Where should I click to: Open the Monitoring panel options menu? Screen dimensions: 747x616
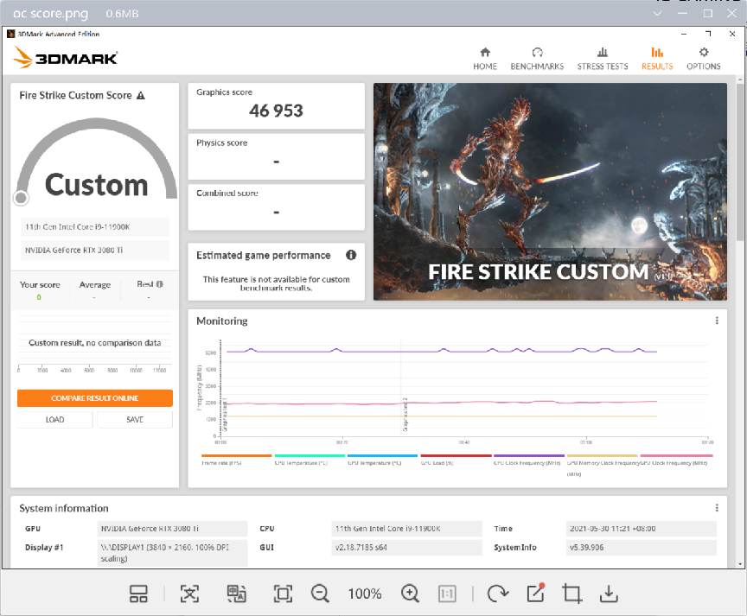[x=715, y=321]
